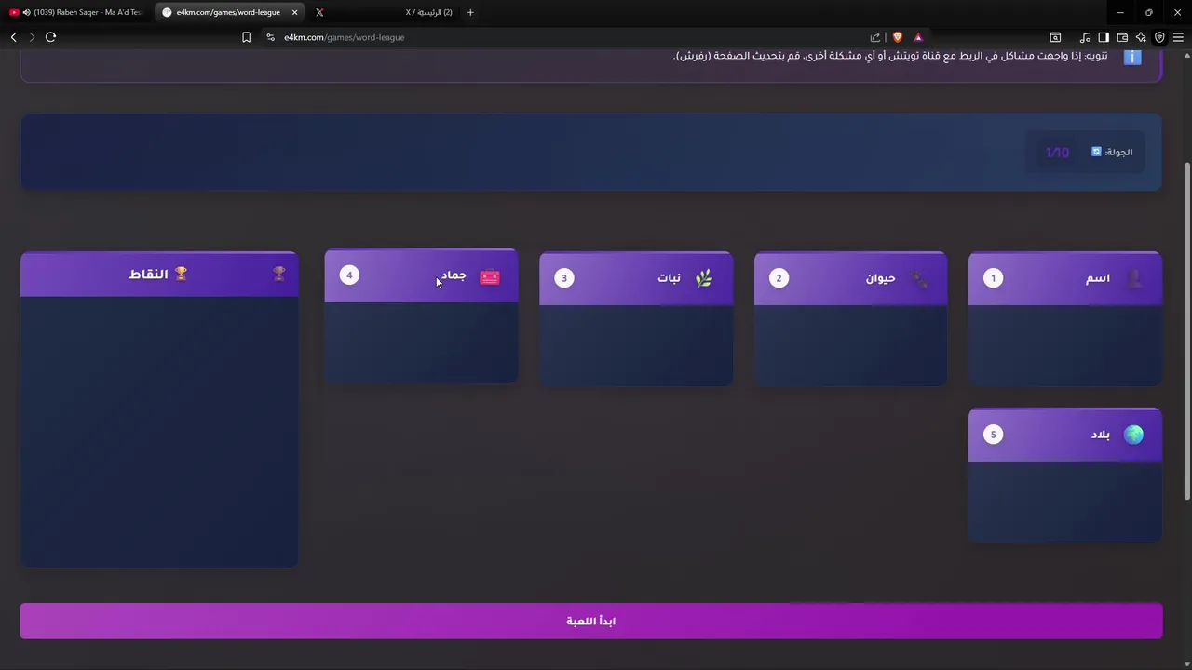Image resolution: width=1192 pixels, height=670 pixels.
Task: Reload the e4km page
Action: [x=50, y=37]
